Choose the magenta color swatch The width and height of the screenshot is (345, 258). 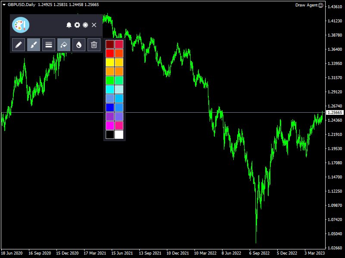[x=110, y=126]
